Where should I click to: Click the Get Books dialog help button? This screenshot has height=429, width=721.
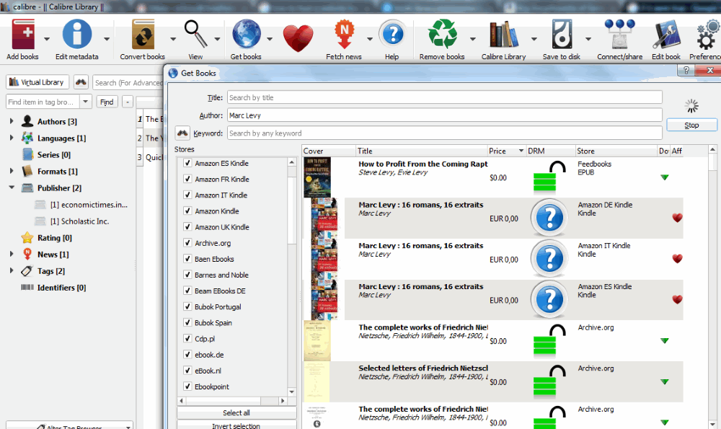pyautogui.click(x=686, y=71)
